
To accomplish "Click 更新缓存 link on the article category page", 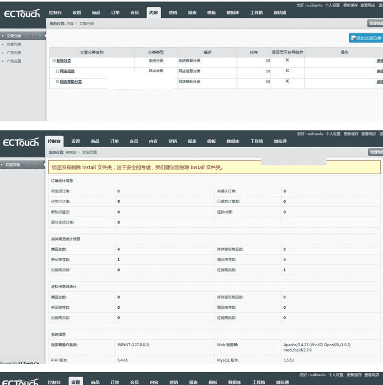I will [350, 5].
